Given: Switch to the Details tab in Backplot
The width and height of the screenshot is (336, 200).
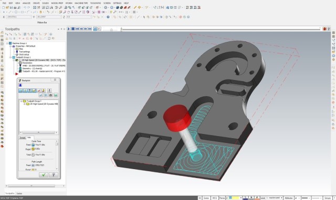Looking at the screenshot, I should tap(23, 138).
